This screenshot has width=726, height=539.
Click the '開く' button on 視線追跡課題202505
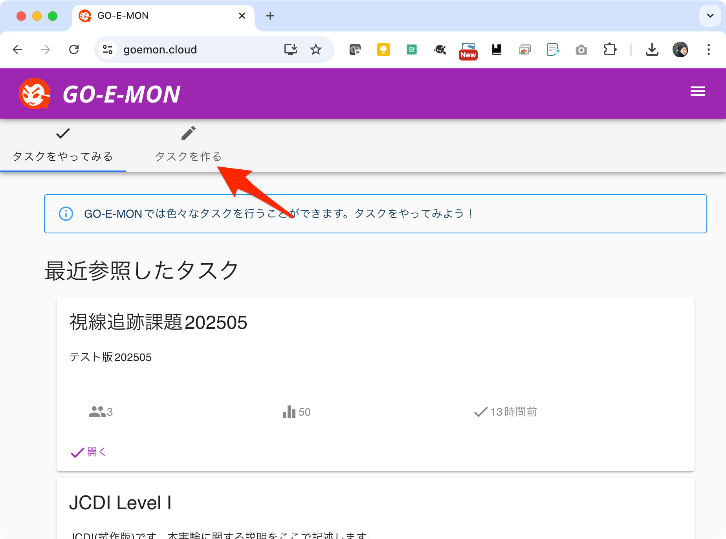89,452
